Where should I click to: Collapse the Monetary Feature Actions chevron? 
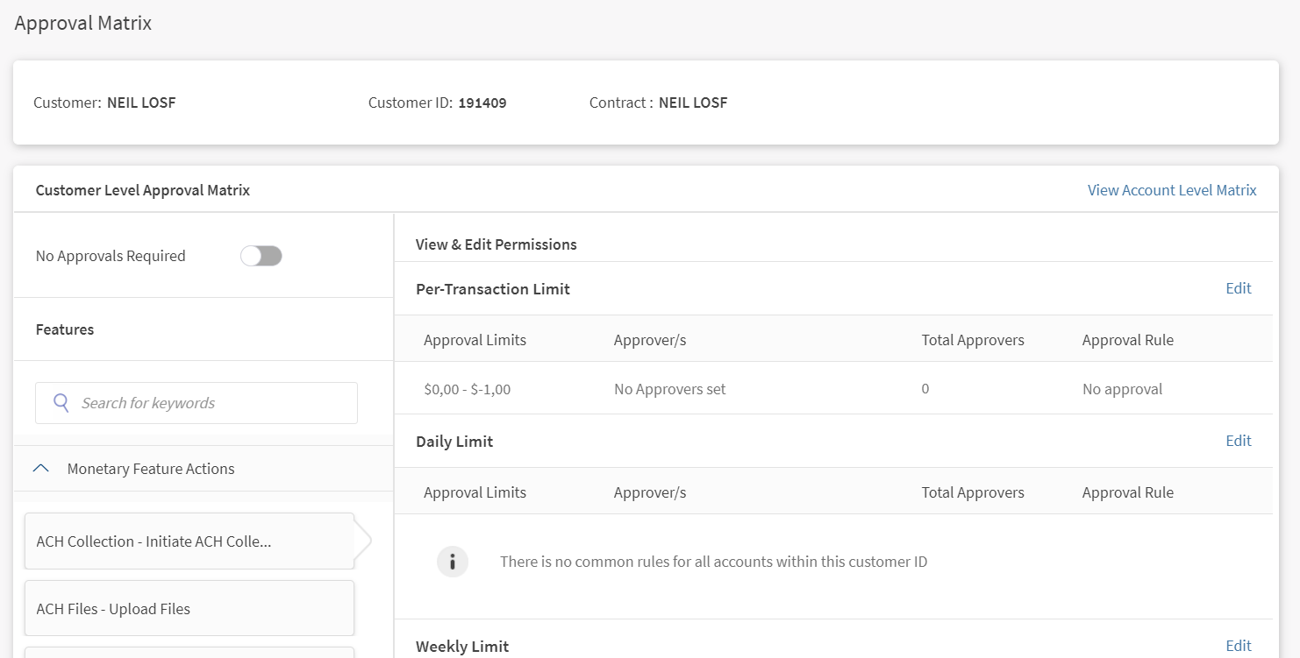pos(40,469)
